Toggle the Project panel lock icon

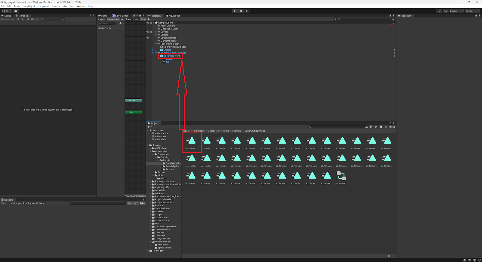tap(390, 123)
